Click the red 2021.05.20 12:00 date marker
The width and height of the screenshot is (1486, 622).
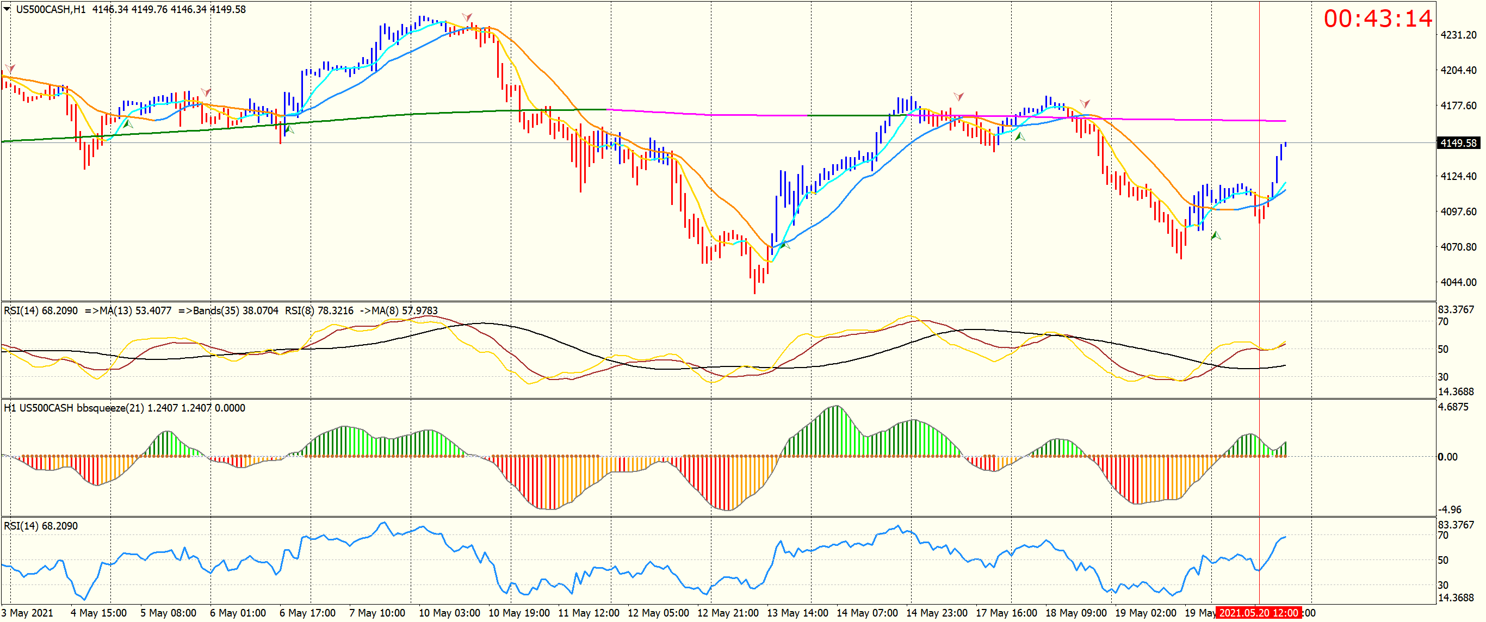click(x=1258, y=613)
